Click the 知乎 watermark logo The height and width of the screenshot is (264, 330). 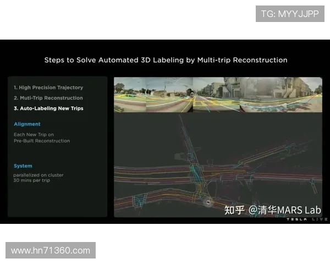click(234, 210)
